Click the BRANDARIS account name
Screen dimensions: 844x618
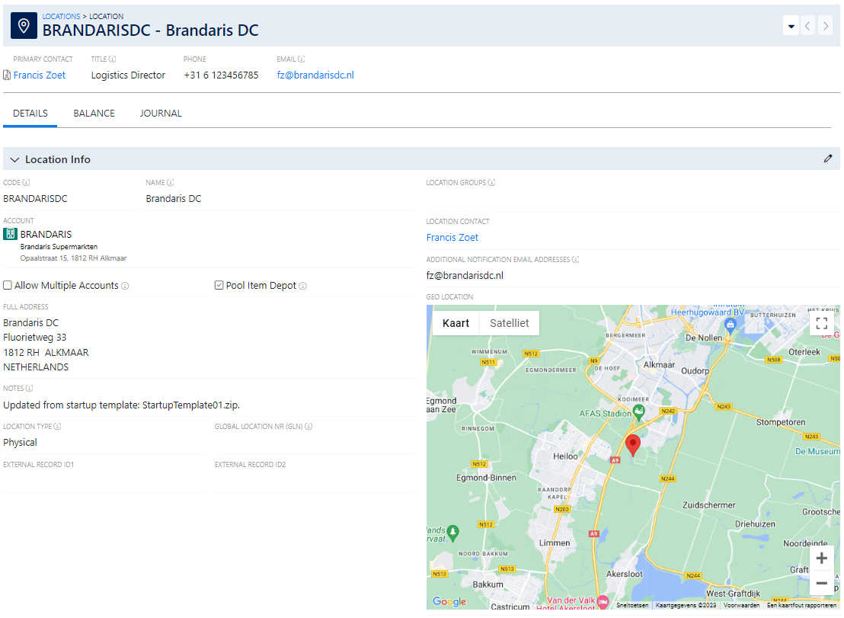(46, 234)
